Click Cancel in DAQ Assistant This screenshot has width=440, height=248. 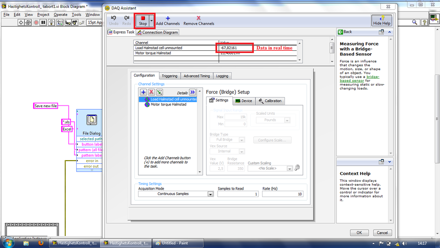(x=382, y=233)
